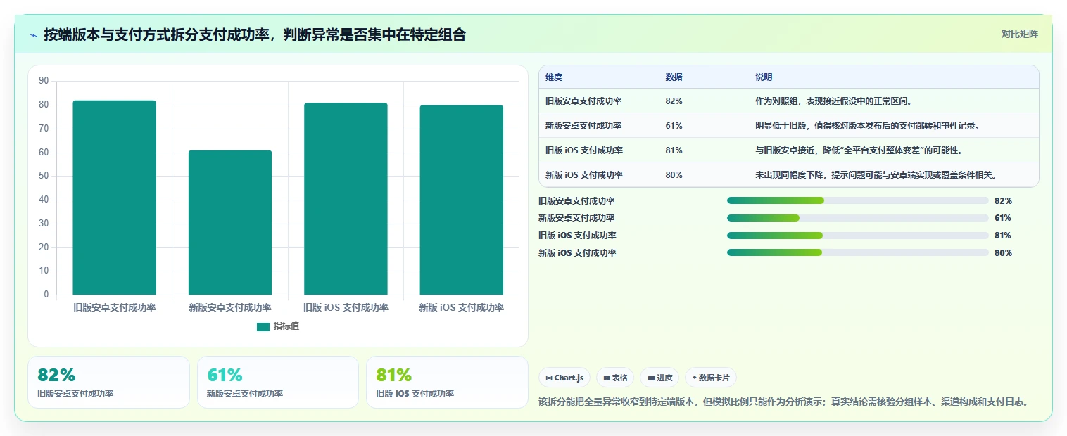The width and height of the screenshot is (1067, 436).
Task: Click the 82% value beside first progress bar
Action: coord(1003,201)
